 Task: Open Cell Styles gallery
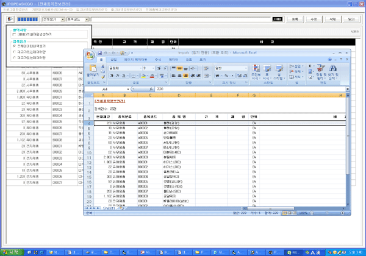(279, 72)
